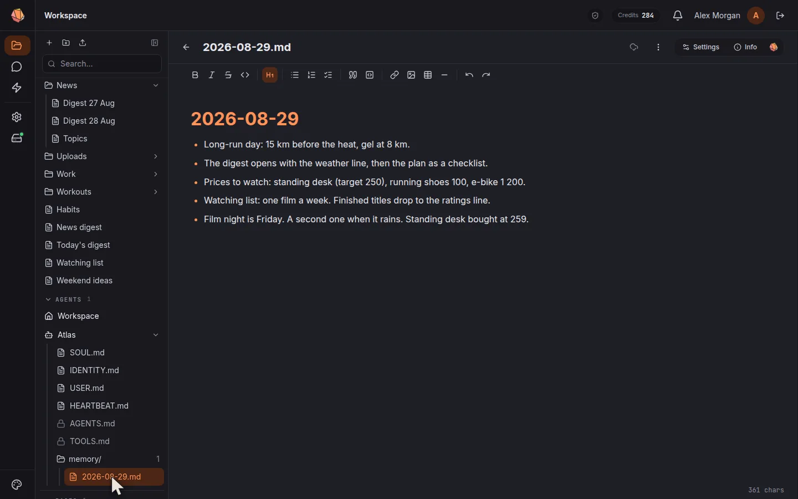Collapse the Atlas agent tree
Viewport: 798px width, 499px height.
pyautogui.click(x=156, y=335)
